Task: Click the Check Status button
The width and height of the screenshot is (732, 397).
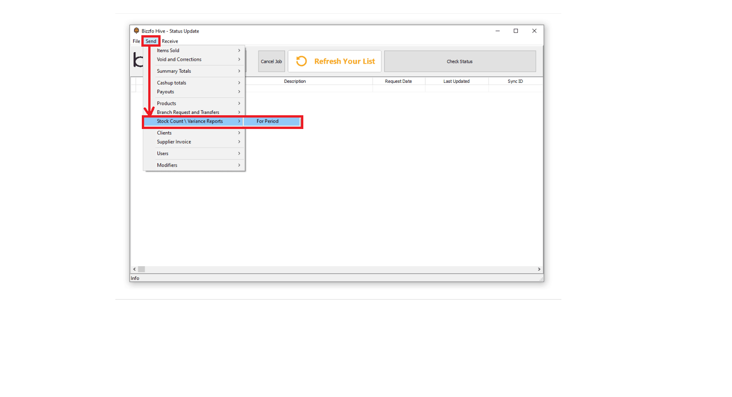Action: coord(460,61)
